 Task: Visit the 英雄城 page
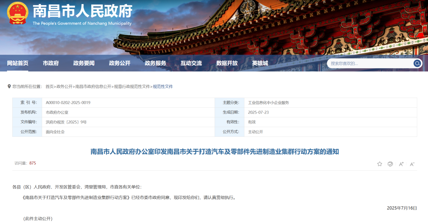point(260,63)
